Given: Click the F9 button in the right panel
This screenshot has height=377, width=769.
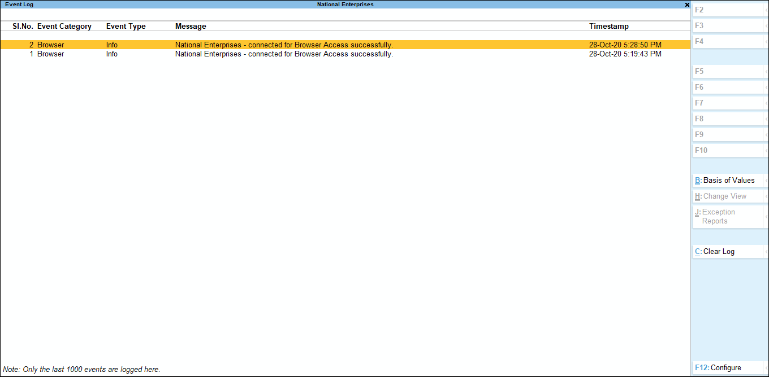Looking at the screenshot, I should (728, 135).
